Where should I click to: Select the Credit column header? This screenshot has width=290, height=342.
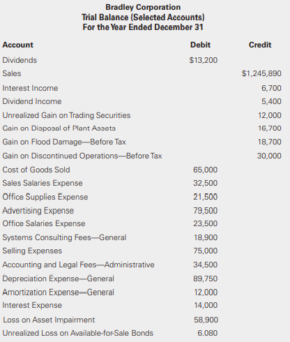click(x=260, y=45)
